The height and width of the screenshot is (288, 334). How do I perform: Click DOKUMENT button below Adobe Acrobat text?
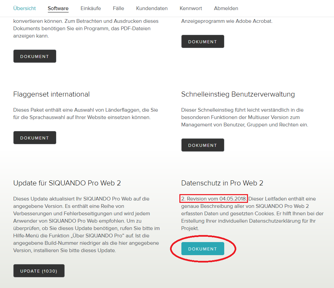click(202, 42)
